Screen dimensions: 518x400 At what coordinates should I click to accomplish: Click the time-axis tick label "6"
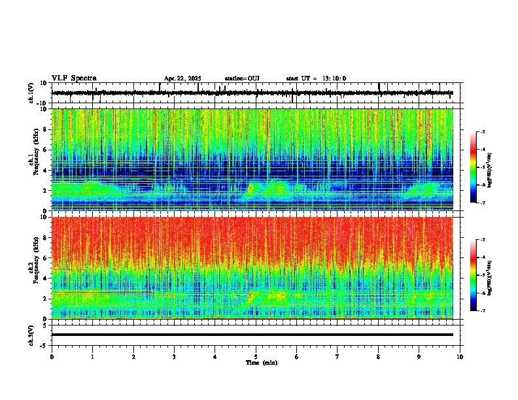[x=297, y=357]
